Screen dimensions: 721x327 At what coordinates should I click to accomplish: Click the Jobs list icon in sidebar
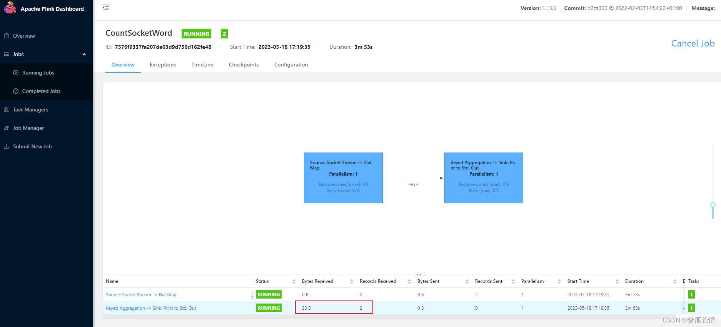[7, 54]
